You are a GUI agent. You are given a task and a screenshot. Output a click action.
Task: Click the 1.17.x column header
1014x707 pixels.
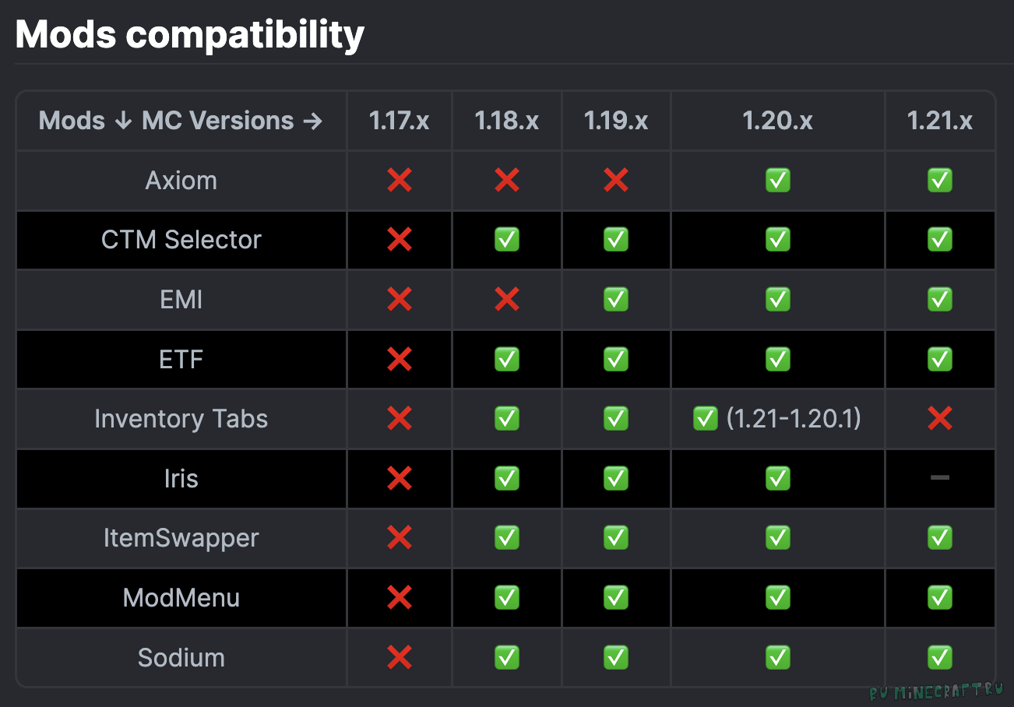click(400, 121)
